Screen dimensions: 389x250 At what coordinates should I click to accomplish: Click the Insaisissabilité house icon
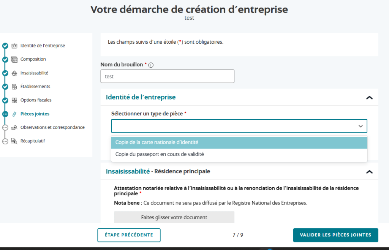14,73
